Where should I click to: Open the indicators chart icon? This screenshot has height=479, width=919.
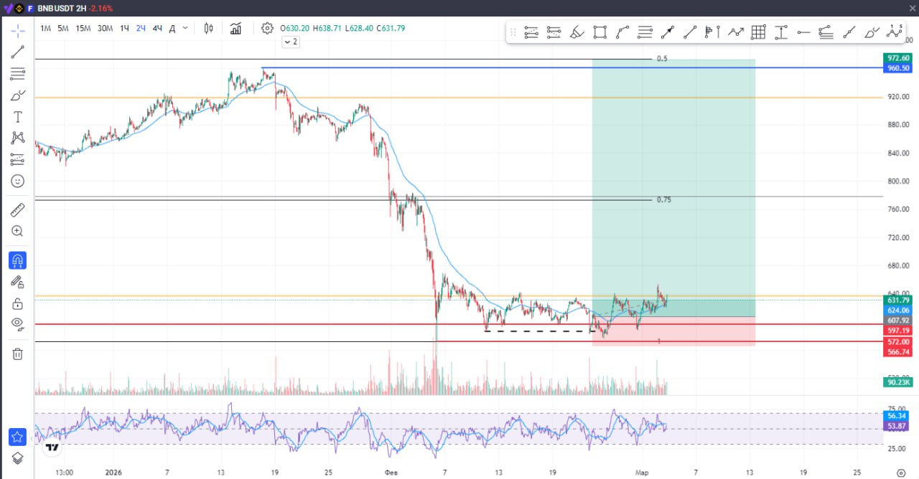[235, 29]
